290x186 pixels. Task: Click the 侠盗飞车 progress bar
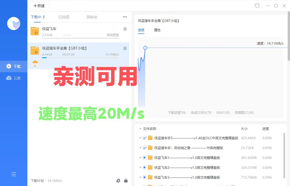click(80, 38)
